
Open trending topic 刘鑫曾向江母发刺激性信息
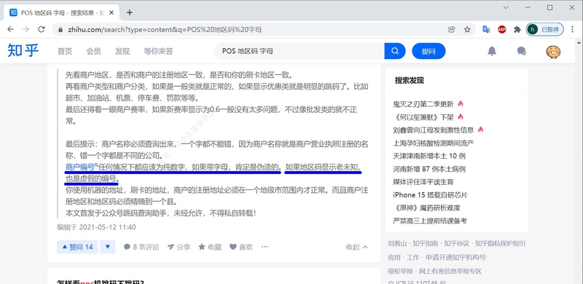click(433, 130)
